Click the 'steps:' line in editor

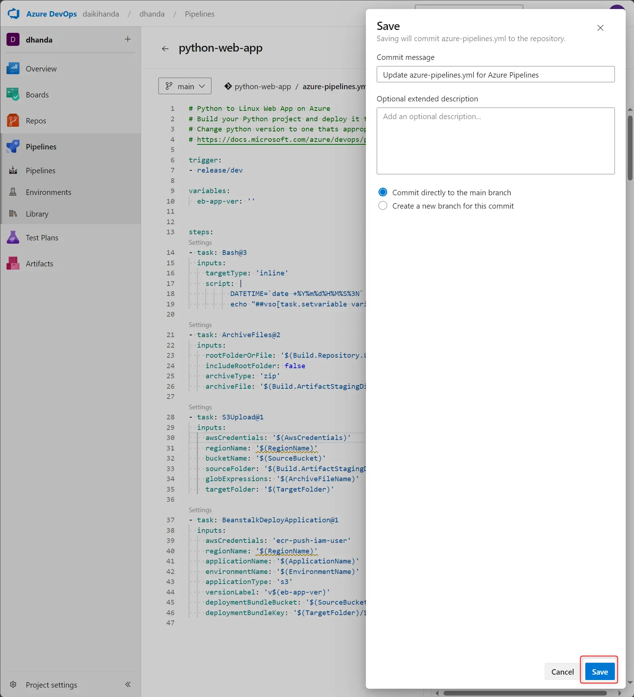[x=201, y=232]
